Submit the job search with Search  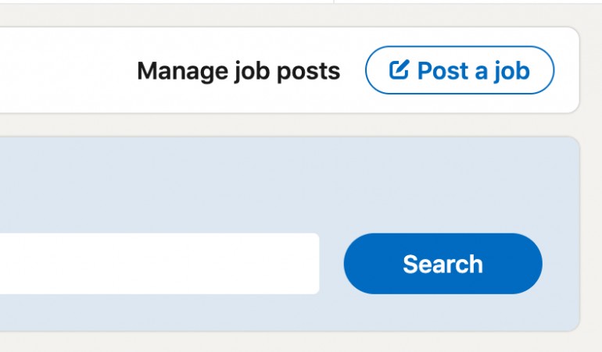tap(443, 264)
